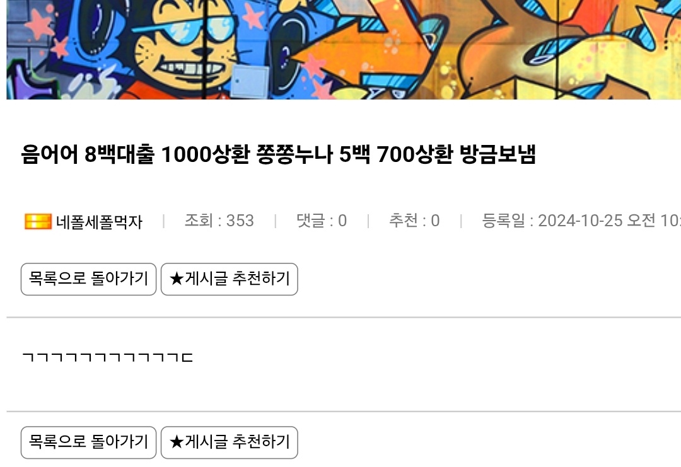Screen dimensions: 681x467
Task: Click the small light-blue square below the cat's mouth
Action: (249, 81)
